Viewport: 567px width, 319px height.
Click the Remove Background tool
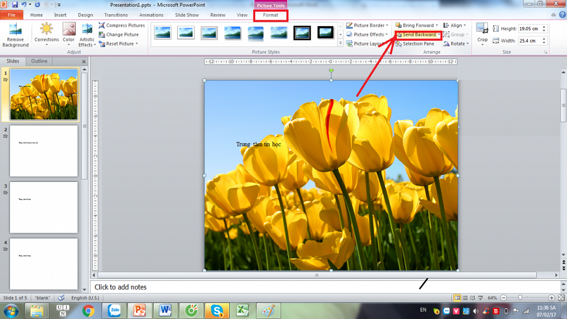(15, 35)
